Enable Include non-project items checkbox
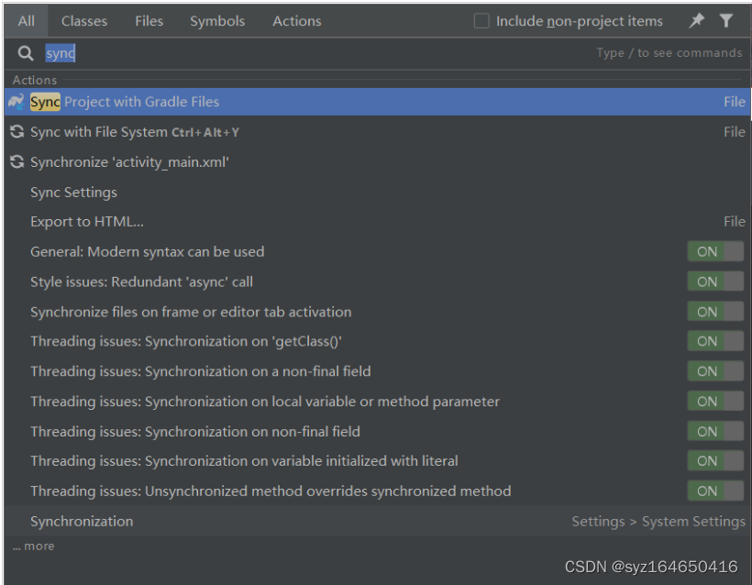This screenshot has width=752, height=585. 481,20
